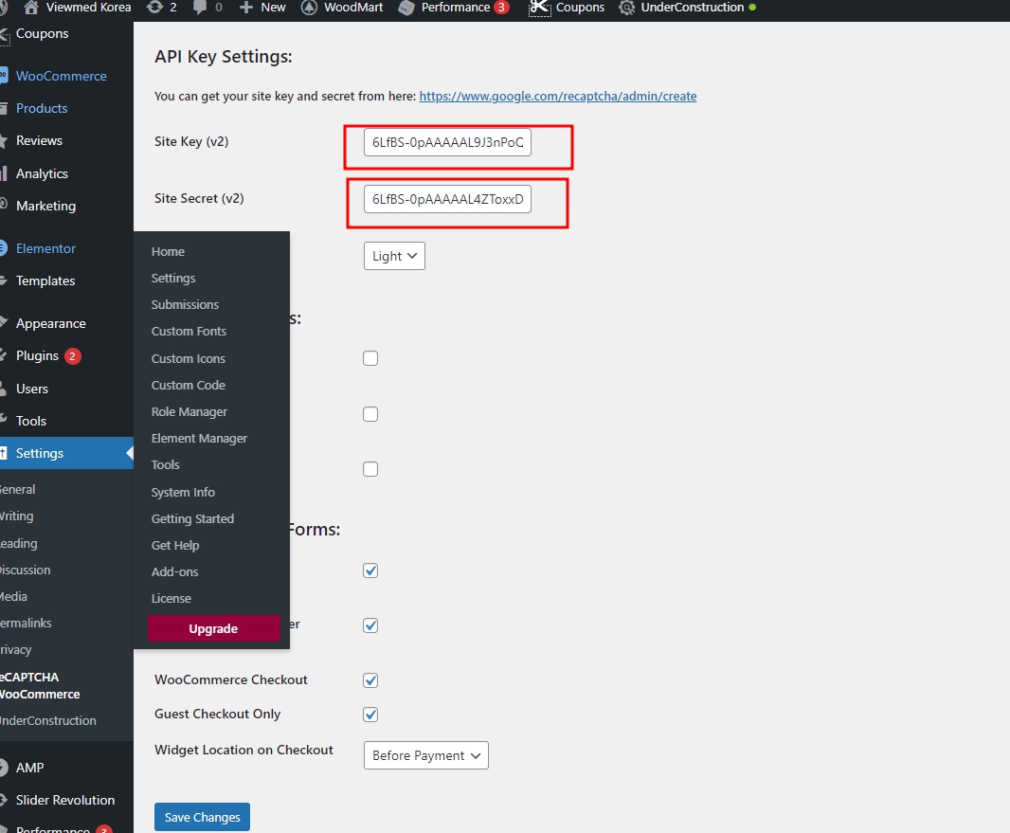Open Coupons in the left sidebar
This screenshot has width=1010, height=833.
[x=42, y=33]
